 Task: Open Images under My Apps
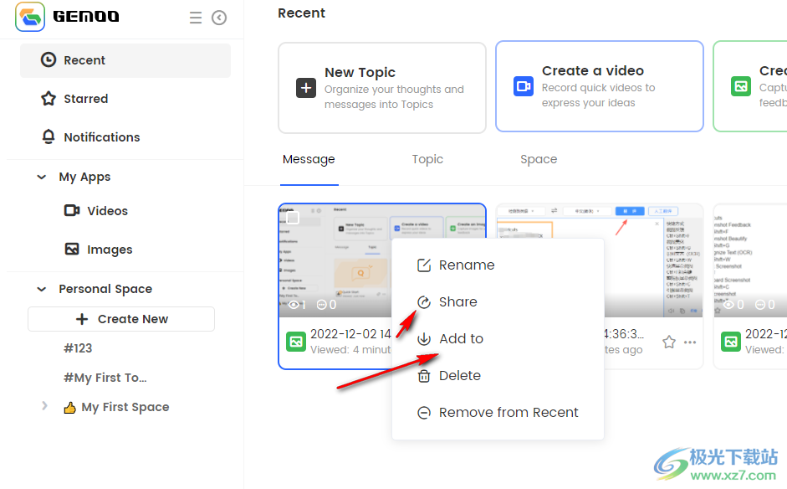pos(110,250)
